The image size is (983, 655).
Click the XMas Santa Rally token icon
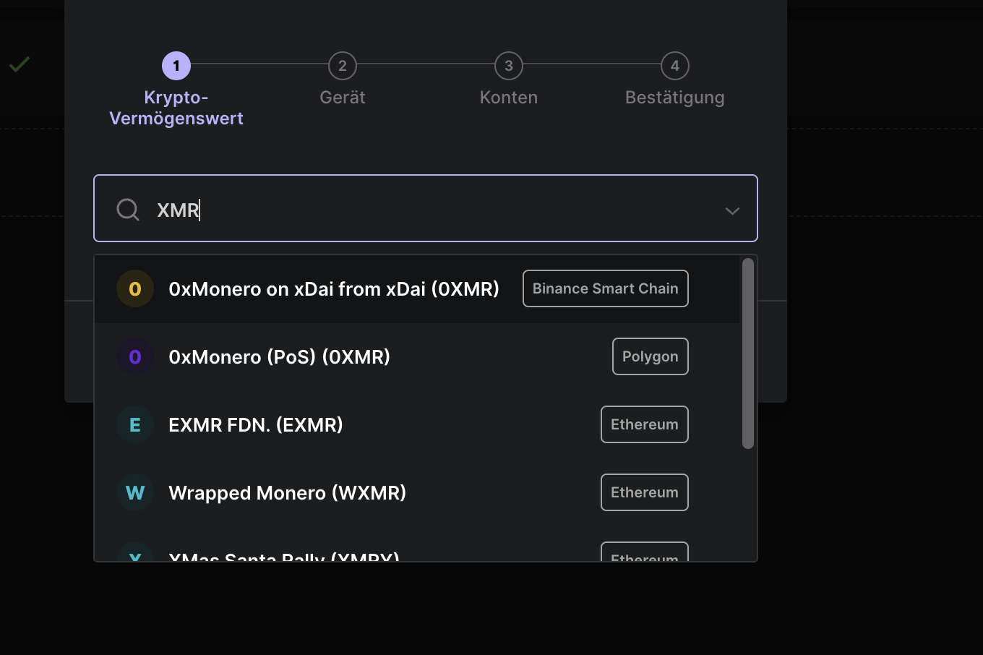135,557
